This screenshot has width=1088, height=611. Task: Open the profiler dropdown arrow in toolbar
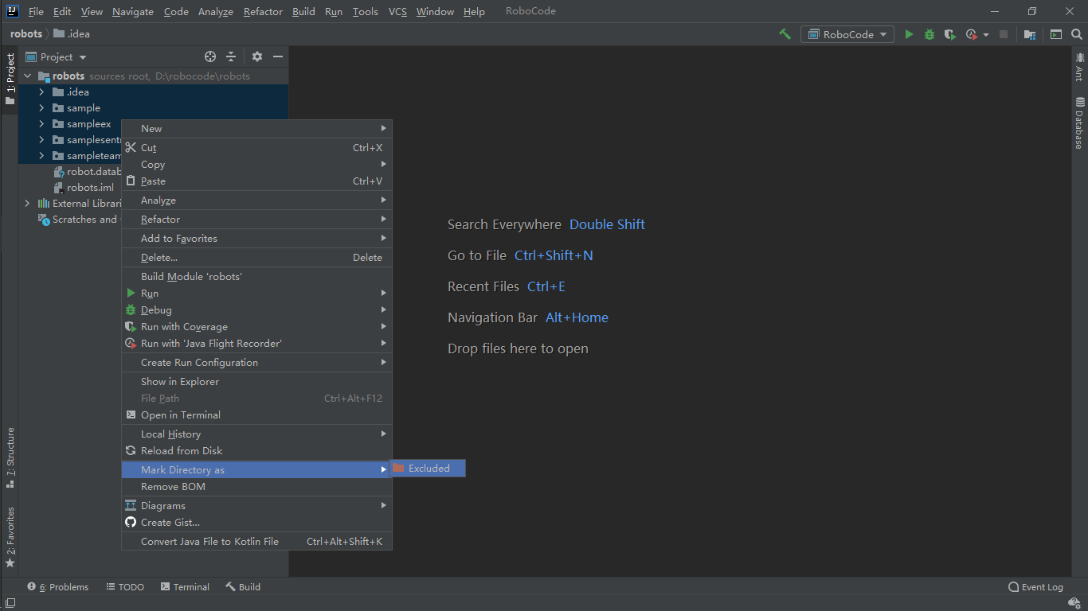pyautogui.click(x=986, y=35)
